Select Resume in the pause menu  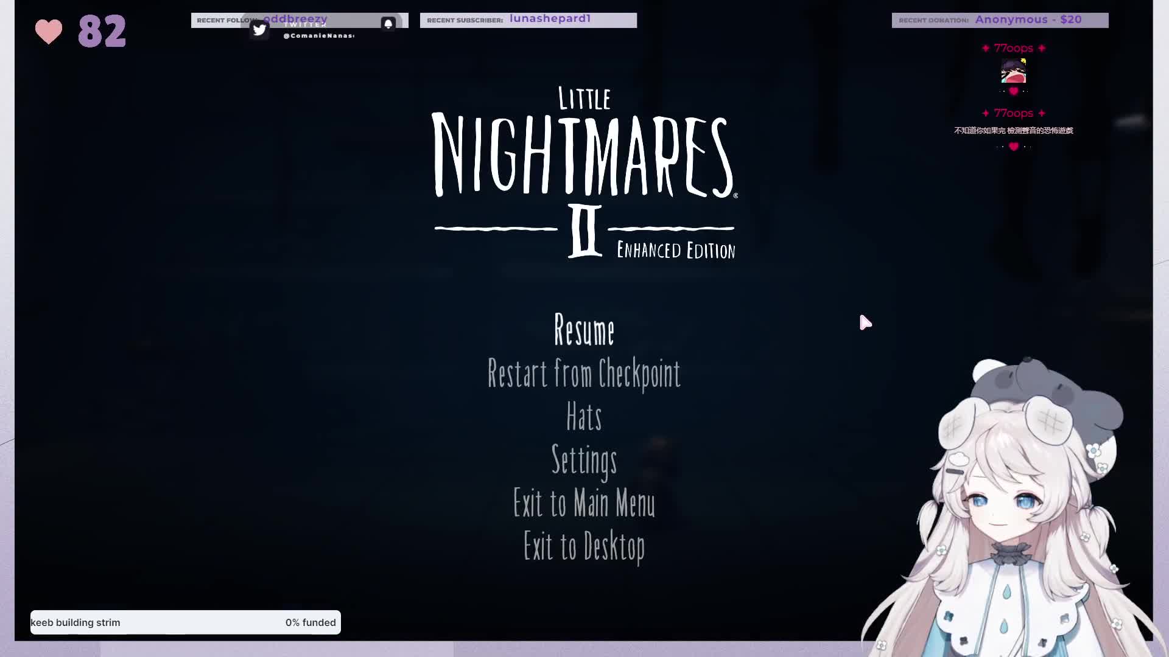click(x=584, y=330)
